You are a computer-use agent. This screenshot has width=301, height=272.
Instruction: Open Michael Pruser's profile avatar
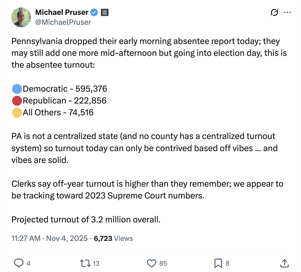[x=21, y=17]
